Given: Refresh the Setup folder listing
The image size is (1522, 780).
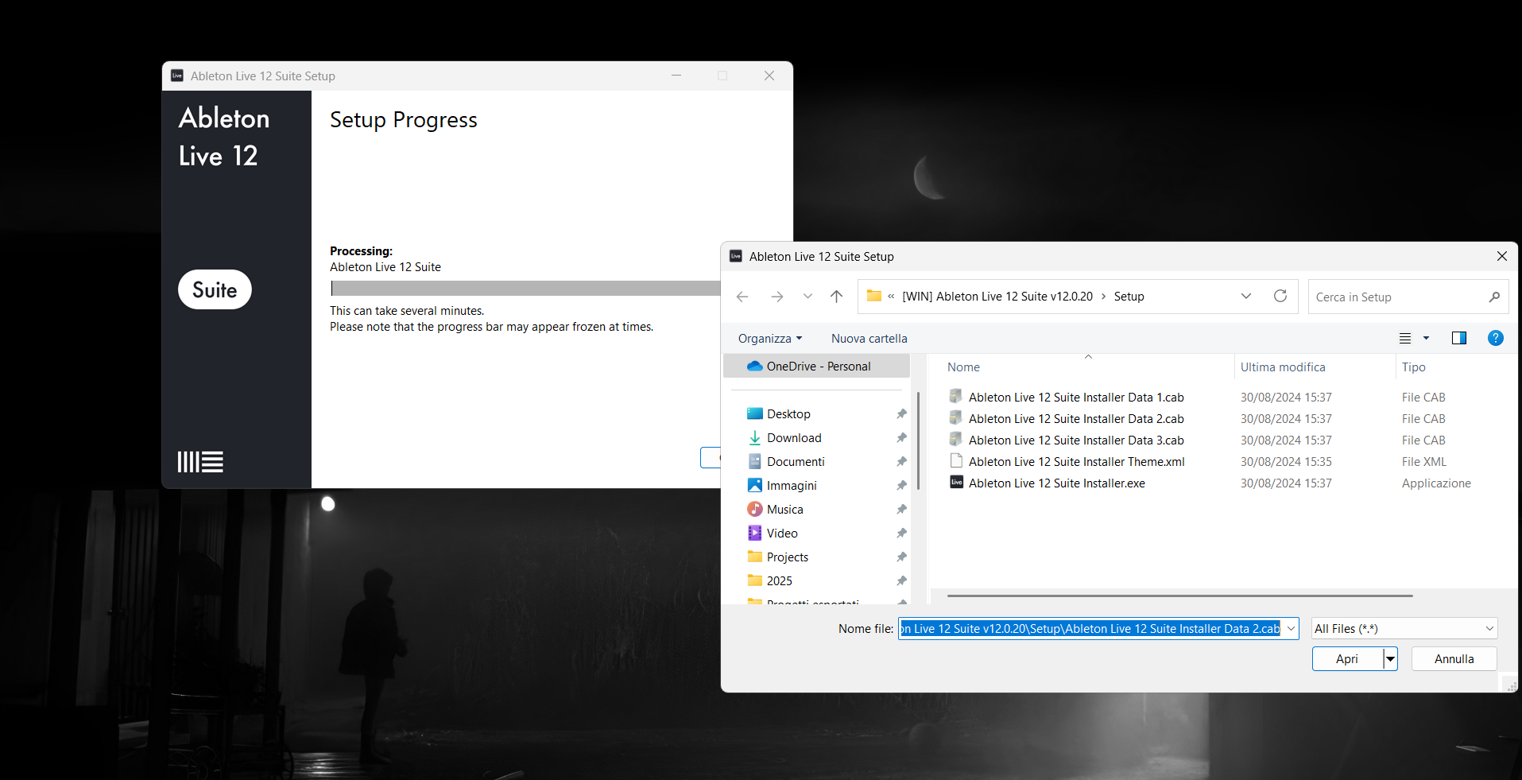Looking at the screenshot, I should [x=1280, y=296].
